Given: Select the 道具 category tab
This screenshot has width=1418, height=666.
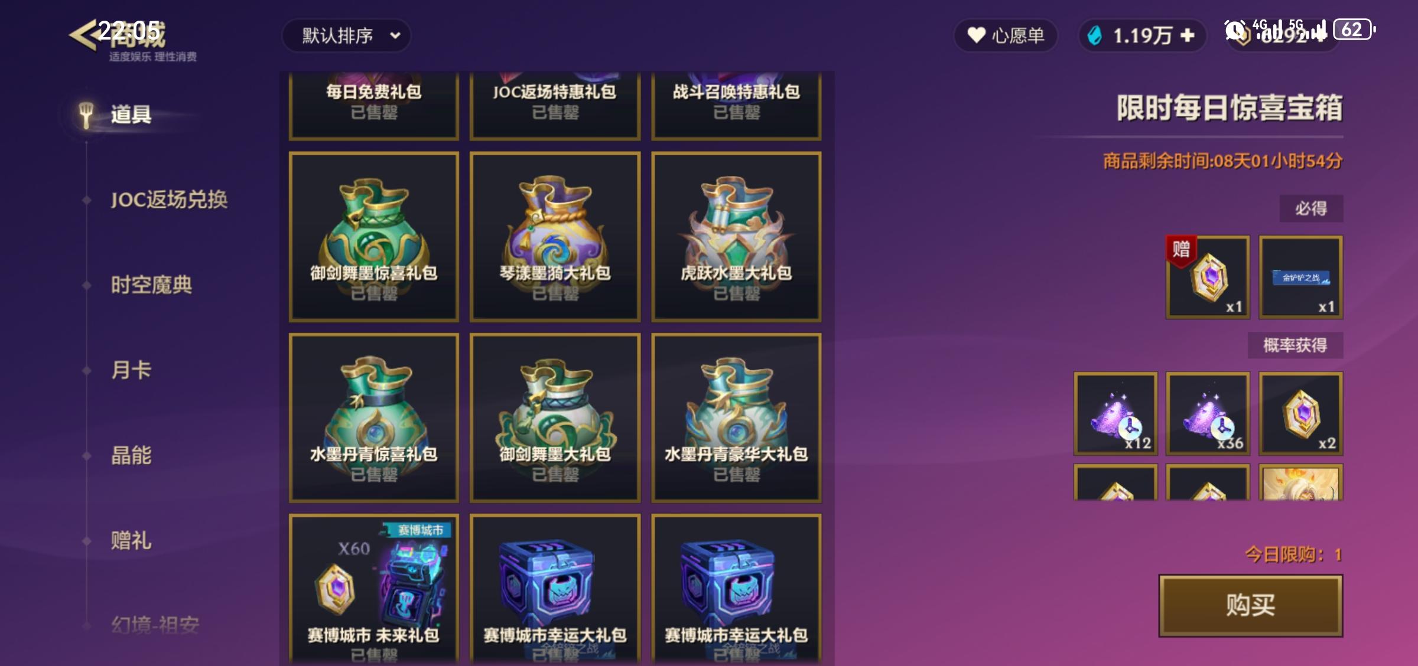Looking at the screenshot, I should click(x=131, y=114).
